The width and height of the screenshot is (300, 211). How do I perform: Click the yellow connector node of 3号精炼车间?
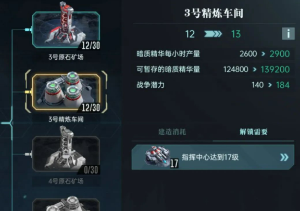(28, 92)
